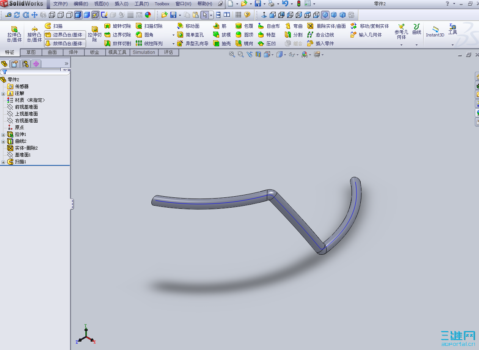Click the 抽壳 shell tool
The width and height of the screenshot is (479, 350).
coord(222,43)
